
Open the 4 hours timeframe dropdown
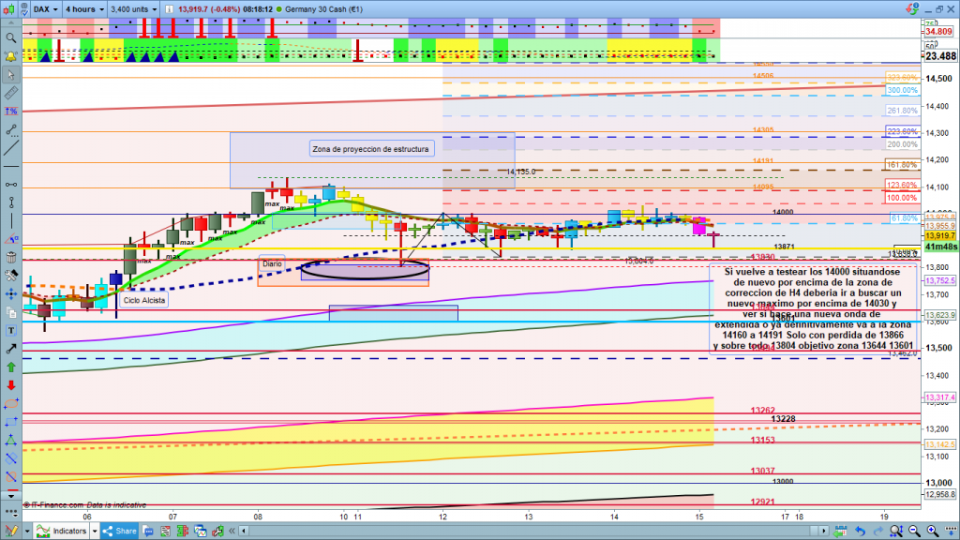[x=83, y=8]
